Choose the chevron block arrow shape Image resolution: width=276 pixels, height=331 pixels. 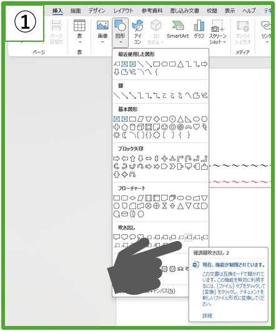tap(172, 167)
